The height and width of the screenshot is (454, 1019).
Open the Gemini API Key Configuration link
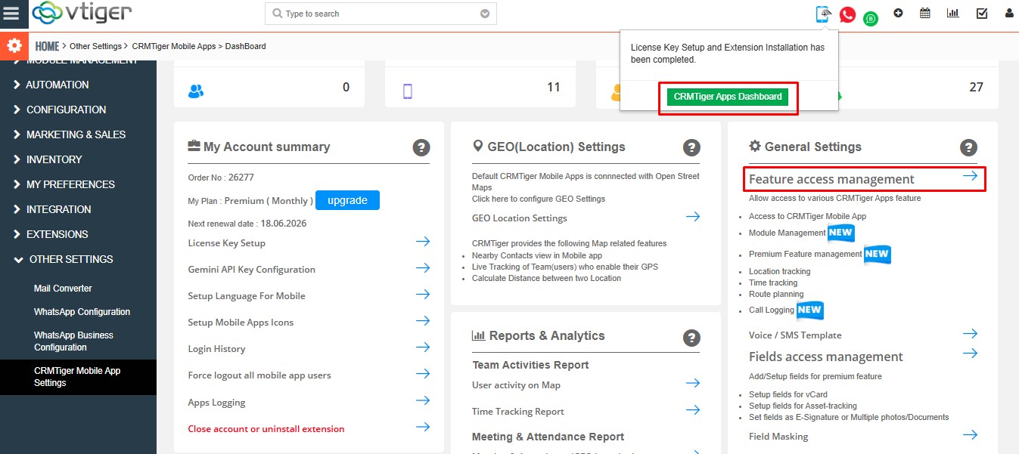click(x=252, y=269)
